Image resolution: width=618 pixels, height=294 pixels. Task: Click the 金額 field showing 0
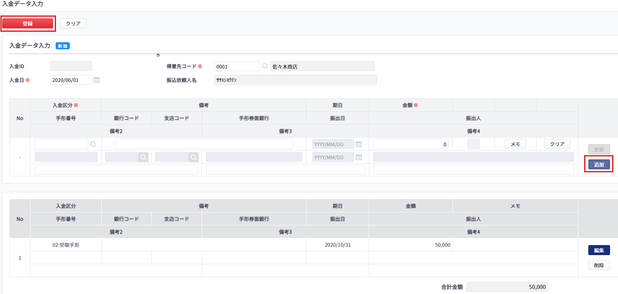tap(411, 144)
